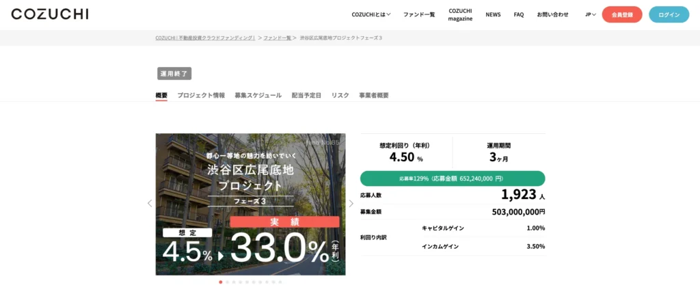700x294 pixels.
Task: Switch to 募集スケジュール tab
Action: point(258,95)
